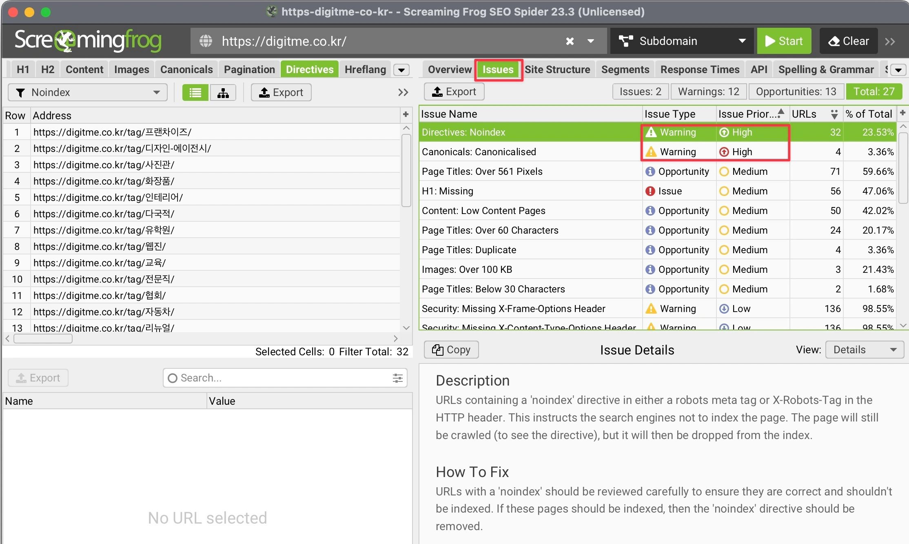Sort by Issue Priority column
The height and width of the screenshot is (544, 909).
coord(753,114)
